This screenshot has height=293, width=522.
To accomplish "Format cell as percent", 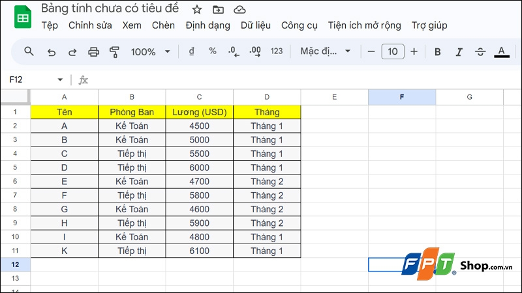I will [213, 51].
